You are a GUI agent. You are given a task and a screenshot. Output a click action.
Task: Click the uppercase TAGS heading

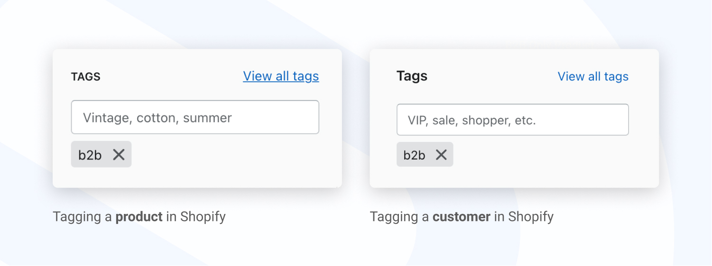pos(86,77)
